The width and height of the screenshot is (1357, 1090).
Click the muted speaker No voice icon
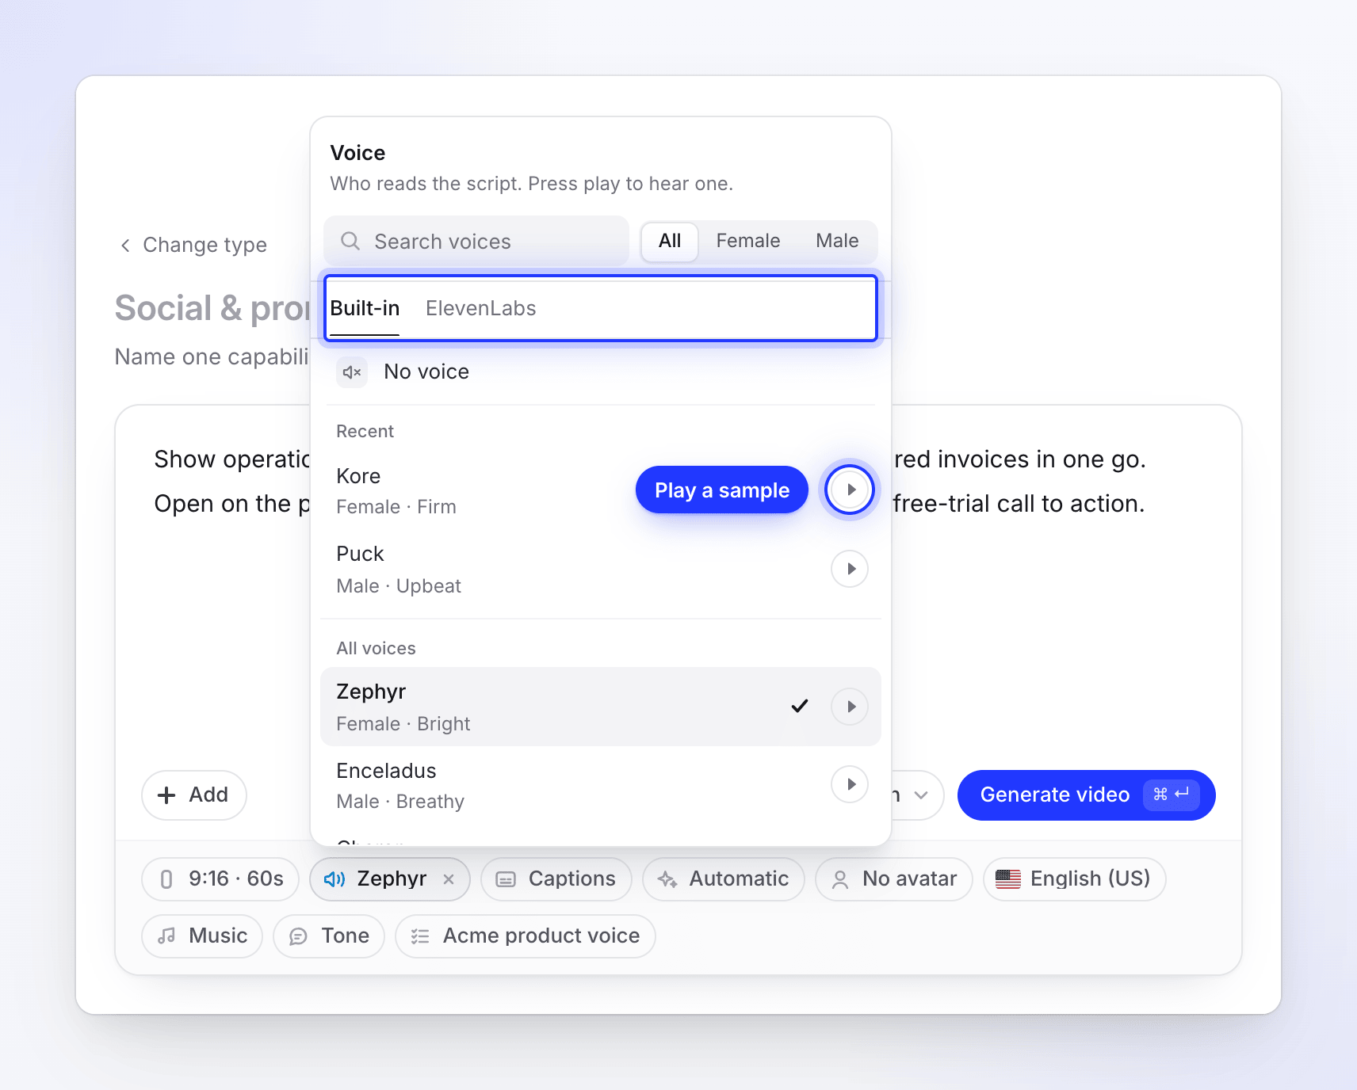tap(352, 372)
